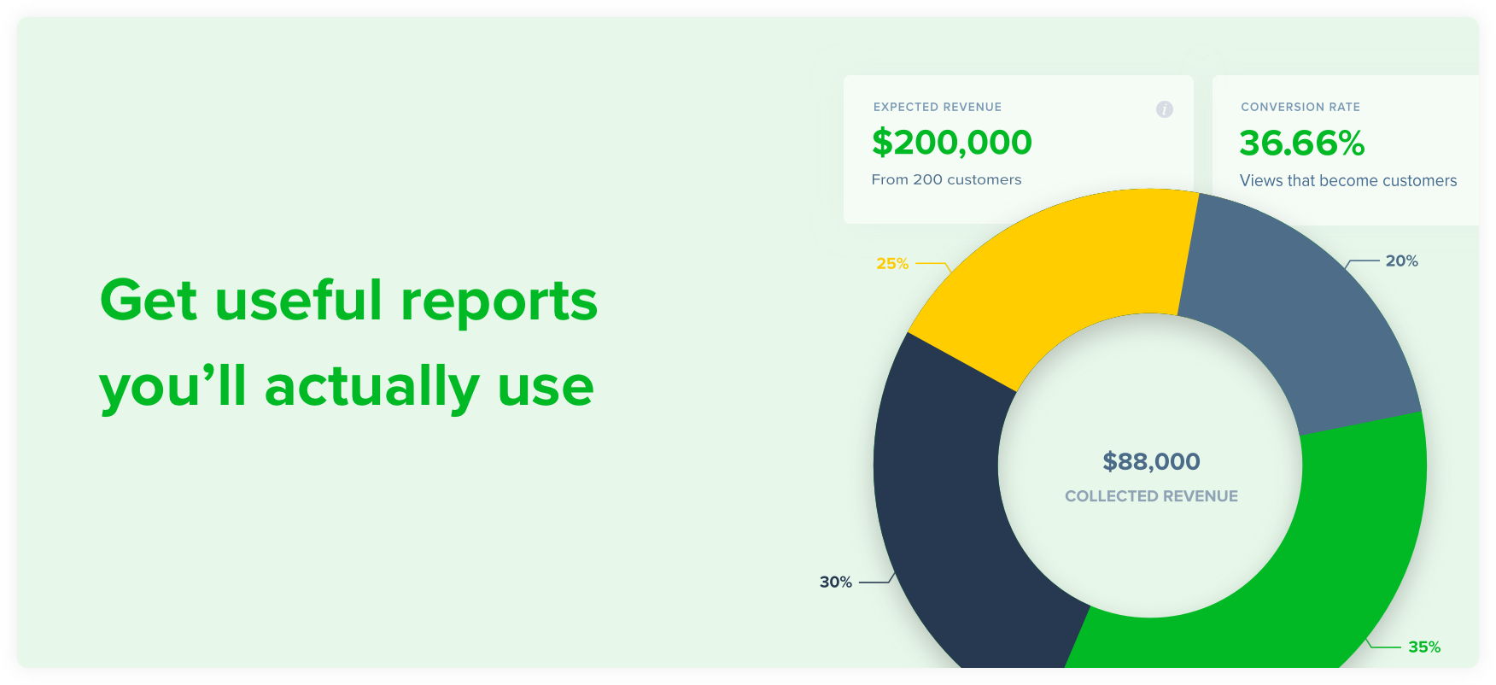Screen dimensions: 1496x685
Task: Click the 30% chart label
Action: coord(836,583)
